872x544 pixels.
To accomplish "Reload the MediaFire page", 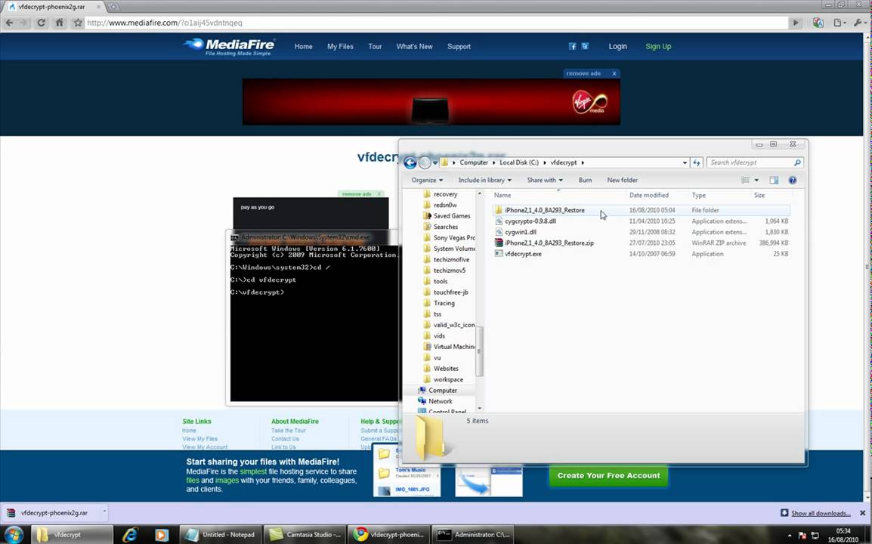I will 41,23.
